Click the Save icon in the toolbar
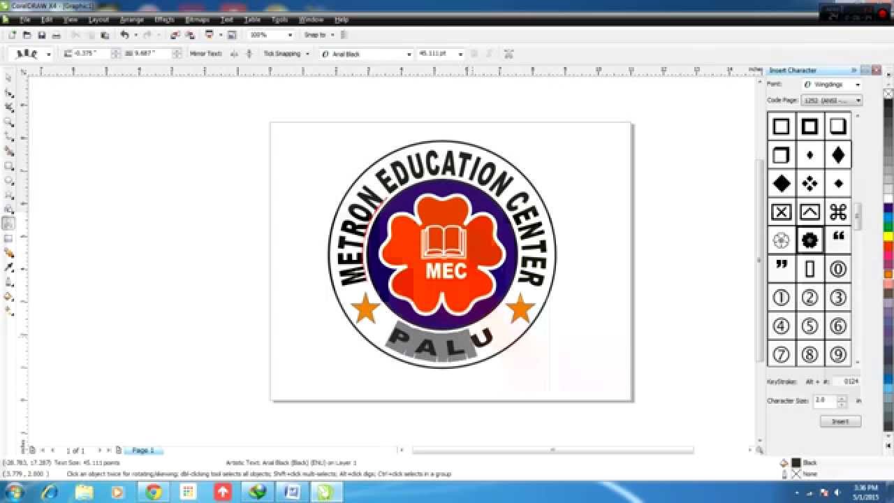 [41, 35]
